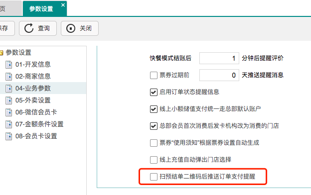Screen dimensions: 311x195
Task: Click the 快餐模式结账后 minutes input field
Action: click(219, 58)
